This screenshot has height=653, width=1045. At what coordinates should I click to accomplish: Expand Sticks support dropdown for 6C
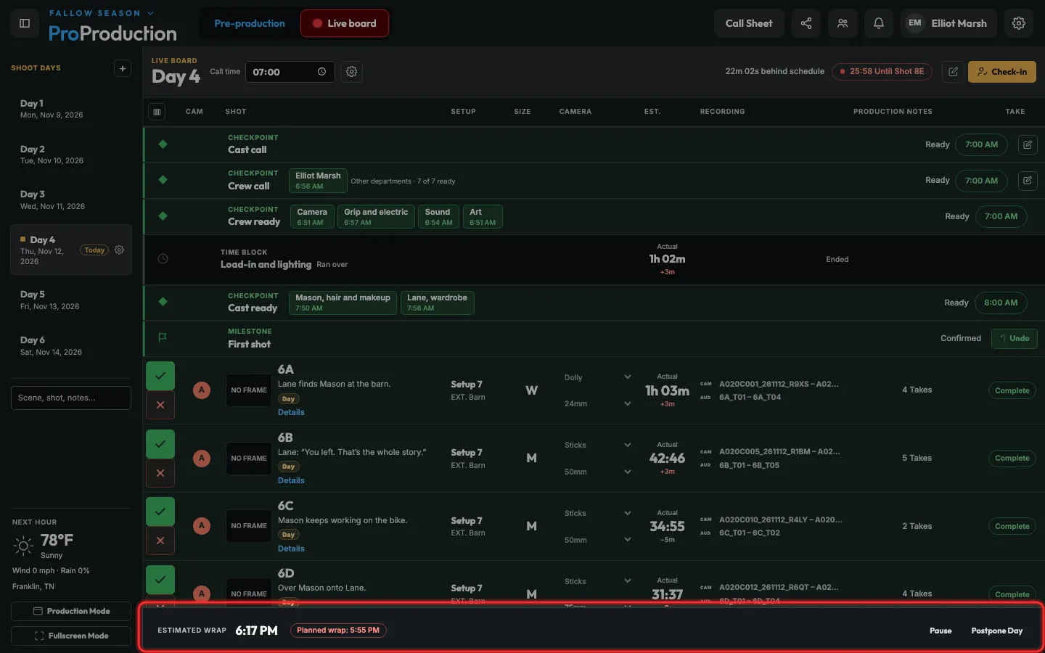(x=597, y=514)
